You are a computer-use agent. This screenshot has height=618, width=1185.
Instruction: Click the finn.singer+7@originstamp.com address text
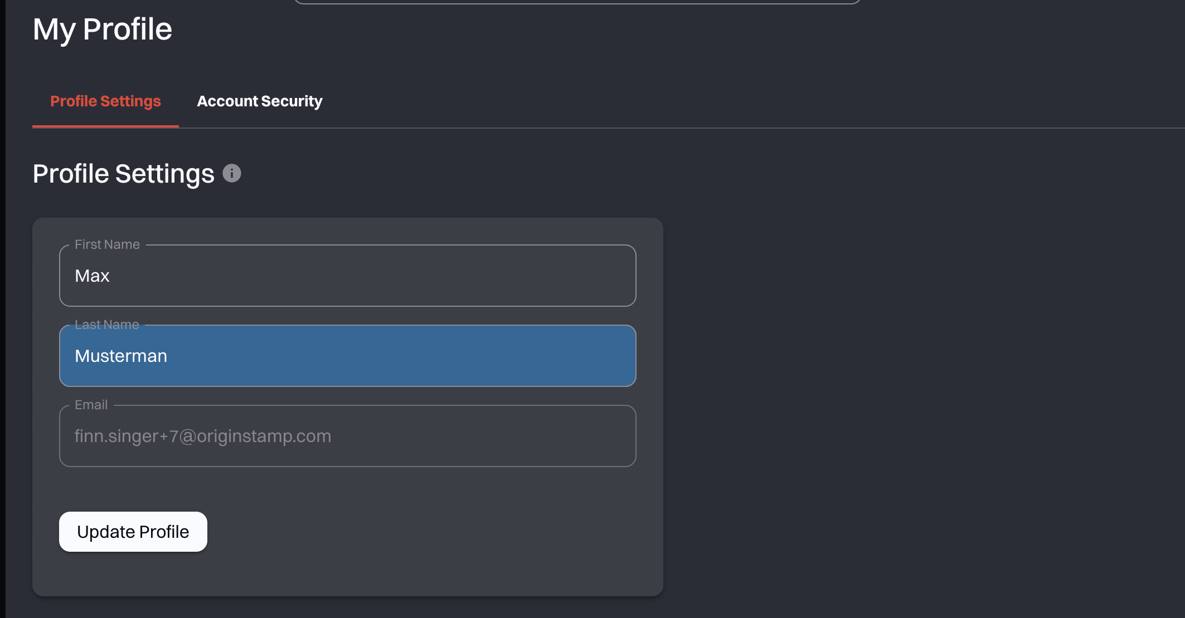pos(203,436)
